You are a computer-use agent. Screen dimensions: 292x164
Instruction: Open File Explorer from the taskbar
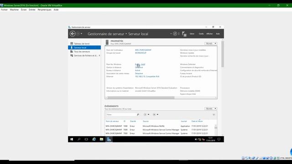101,139
